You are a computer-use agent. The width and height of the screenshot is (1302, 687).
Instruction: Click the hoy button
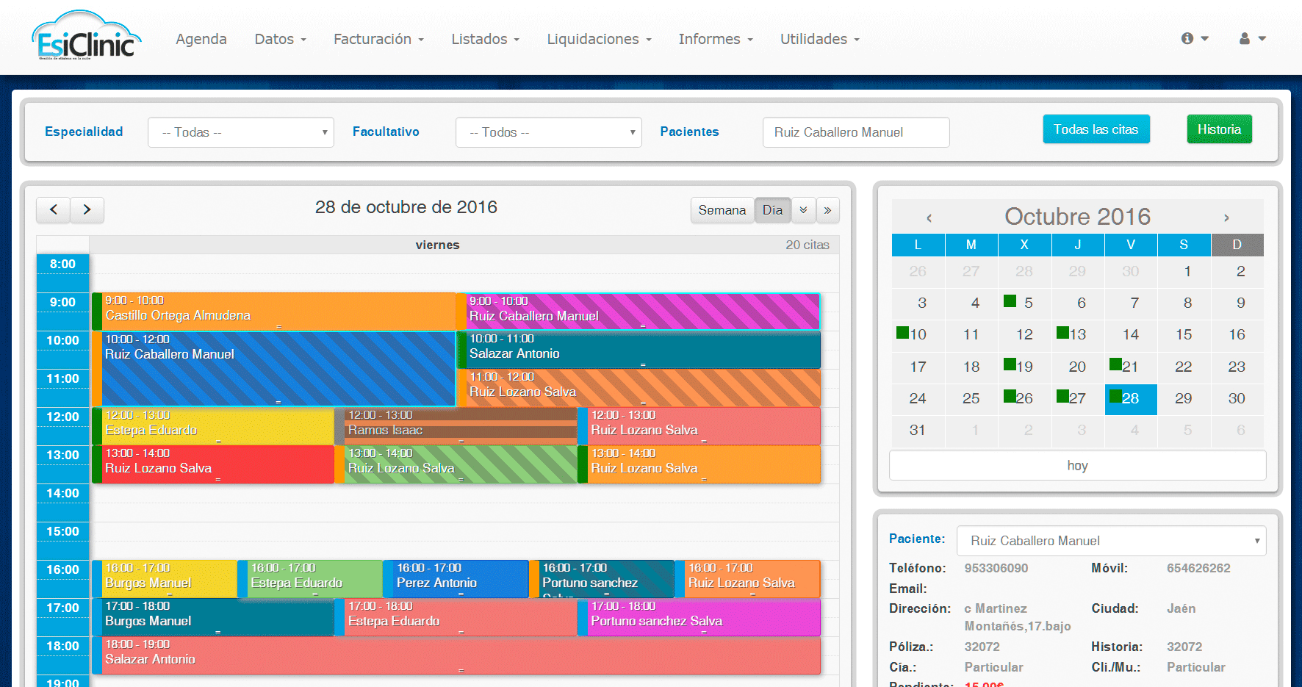1077,466
